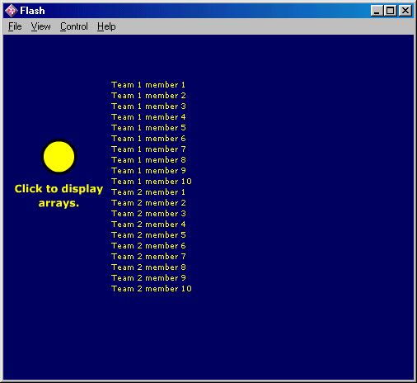This screenshot has width=417, height=383.
Task: Minimize the Flash window
Action: 377,11
